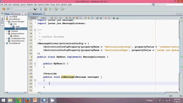Click Next Bookmark icon
Image resolution: width=183 pixels, height=103 pixels.
pos(89,18)
